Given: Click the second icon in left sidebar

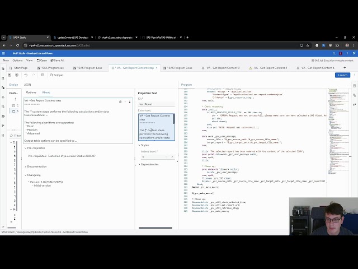Looking at the screenshot, I should pos(3,78).
